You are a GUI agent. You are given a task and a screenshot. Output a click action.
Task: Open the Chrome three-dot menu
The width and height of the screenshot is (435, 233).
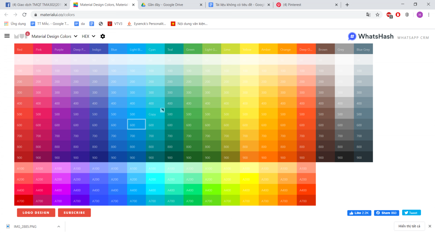coord(429,15)
